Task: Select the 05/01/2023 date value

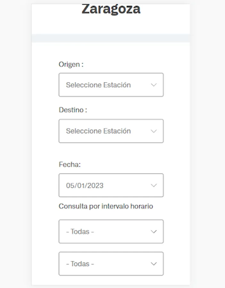Action: pos(85,186)
